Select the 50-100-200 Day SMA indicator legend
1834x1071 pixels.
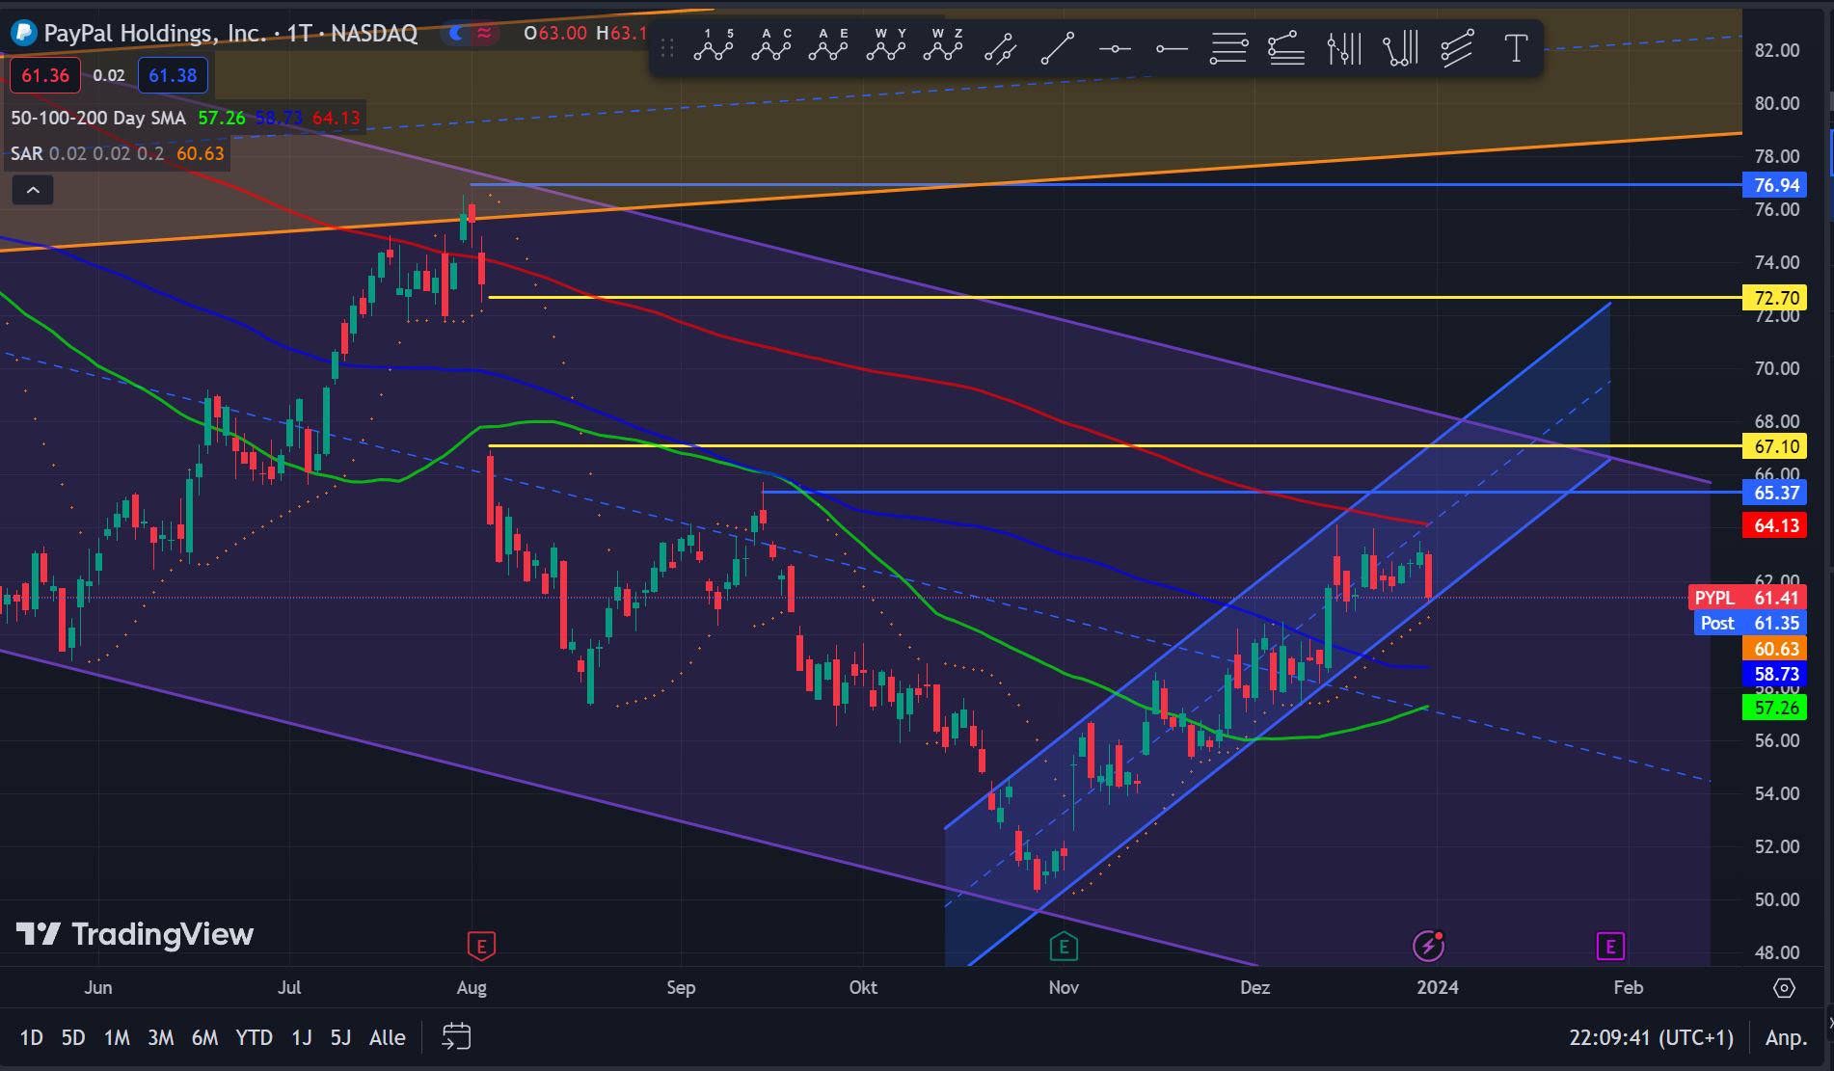(x=97, y=118)
